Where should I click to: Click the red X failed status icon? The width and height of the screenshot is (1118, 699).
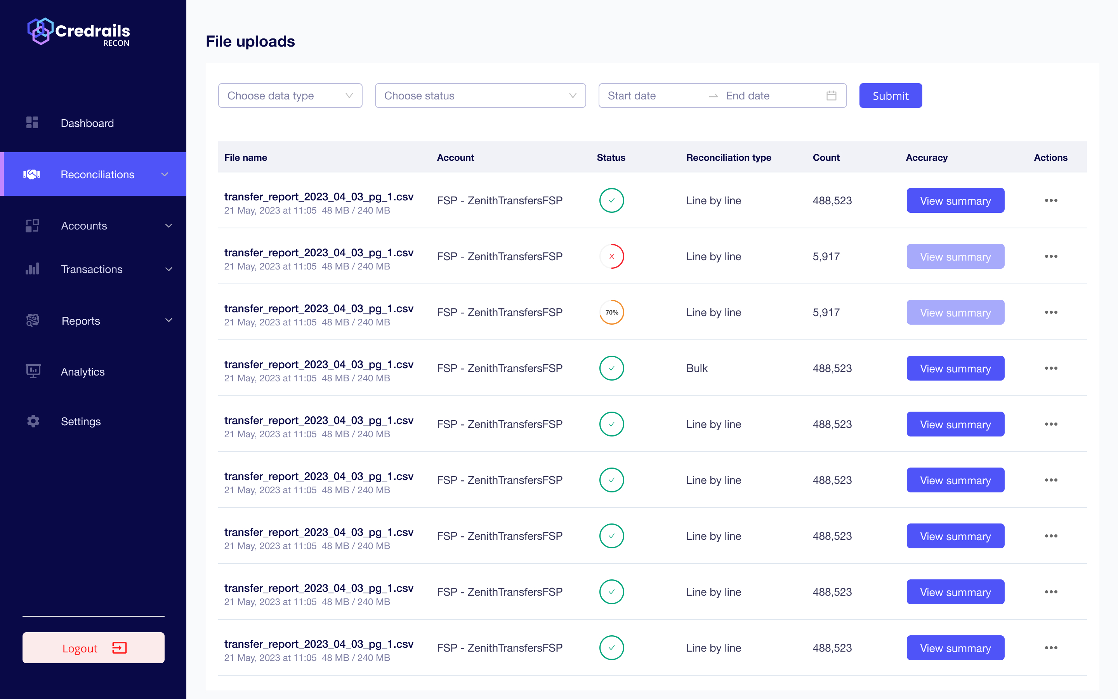coord(612,256)
